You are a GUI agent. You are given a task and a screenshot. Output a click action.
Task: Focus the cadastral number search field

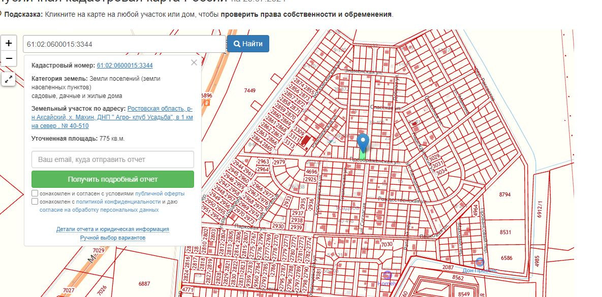(124, 44)
